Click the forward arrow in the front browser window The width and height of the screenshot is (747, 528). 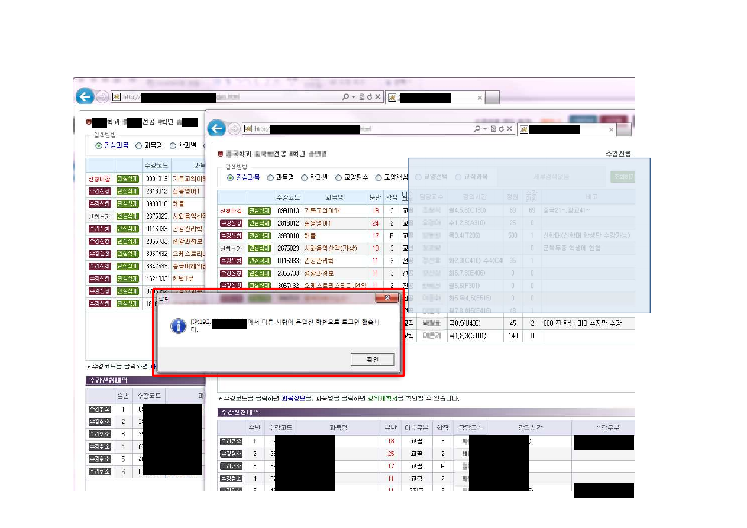(234, 129)
